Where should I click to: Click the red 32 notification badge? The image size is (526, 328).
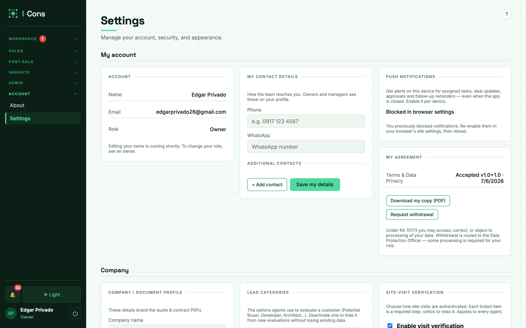tap(18, 288)
